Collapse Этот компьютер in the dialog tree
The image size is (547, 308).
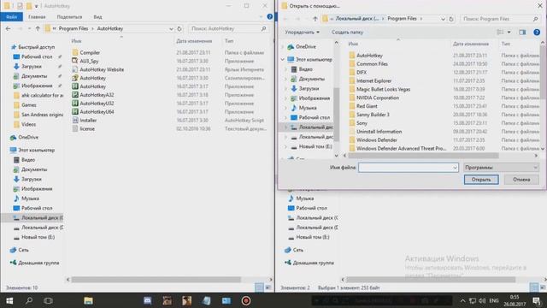(283, 60)
